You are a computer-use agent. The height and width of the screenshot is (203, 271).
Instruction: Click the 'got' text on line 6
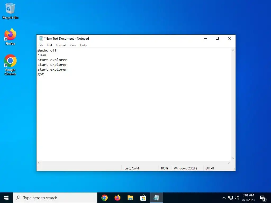click(x=41, y=74)
